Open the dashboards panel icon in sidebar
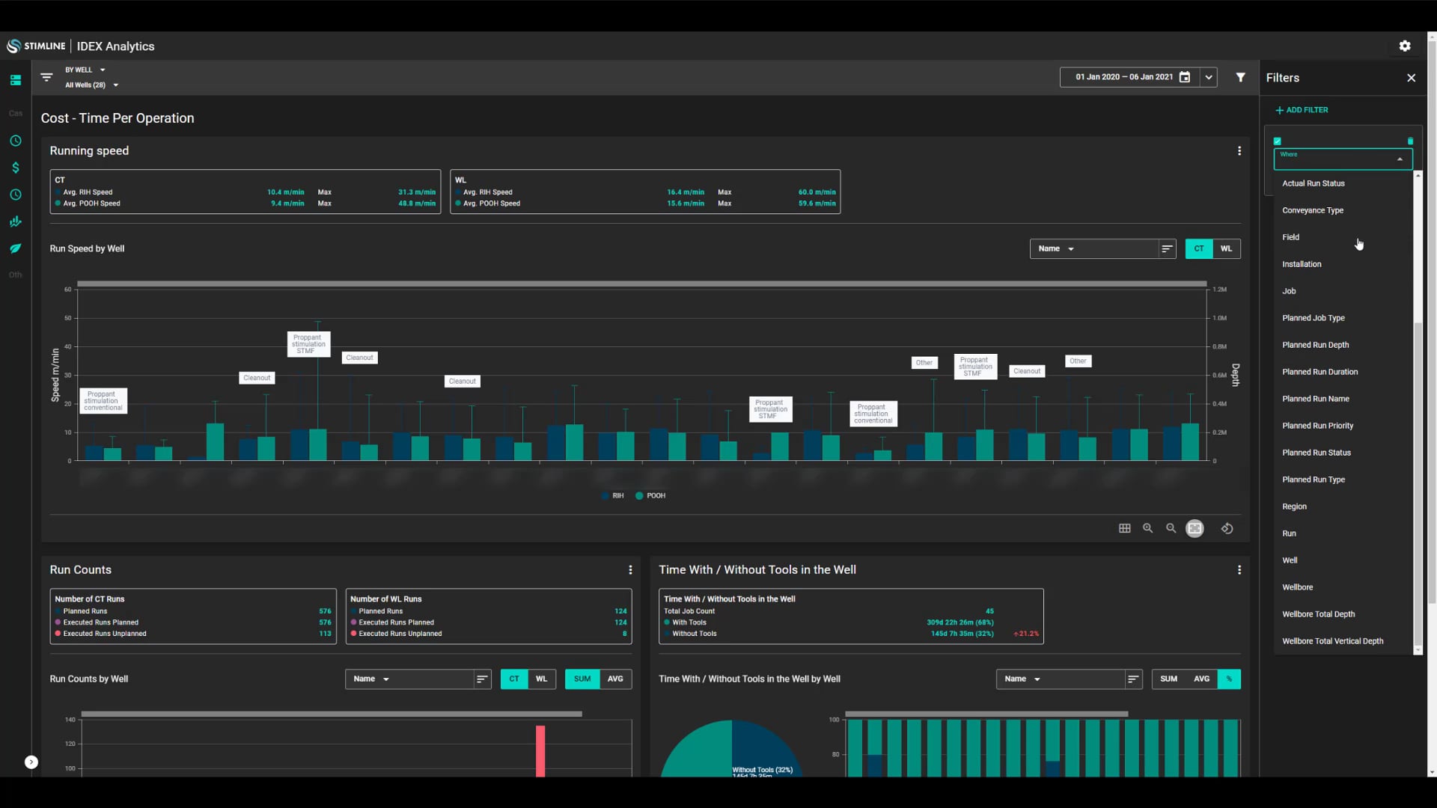This screenshot has width=1437, height=808. (x=16, y=80)
